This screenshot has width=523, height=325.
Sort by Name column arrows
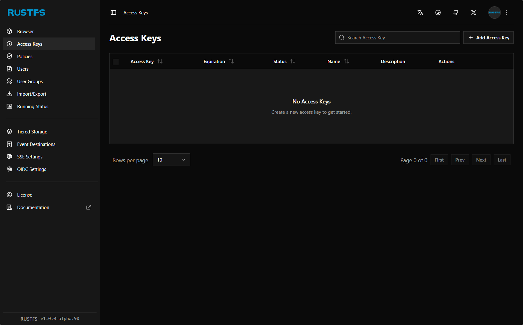click(x=346, y=61)
